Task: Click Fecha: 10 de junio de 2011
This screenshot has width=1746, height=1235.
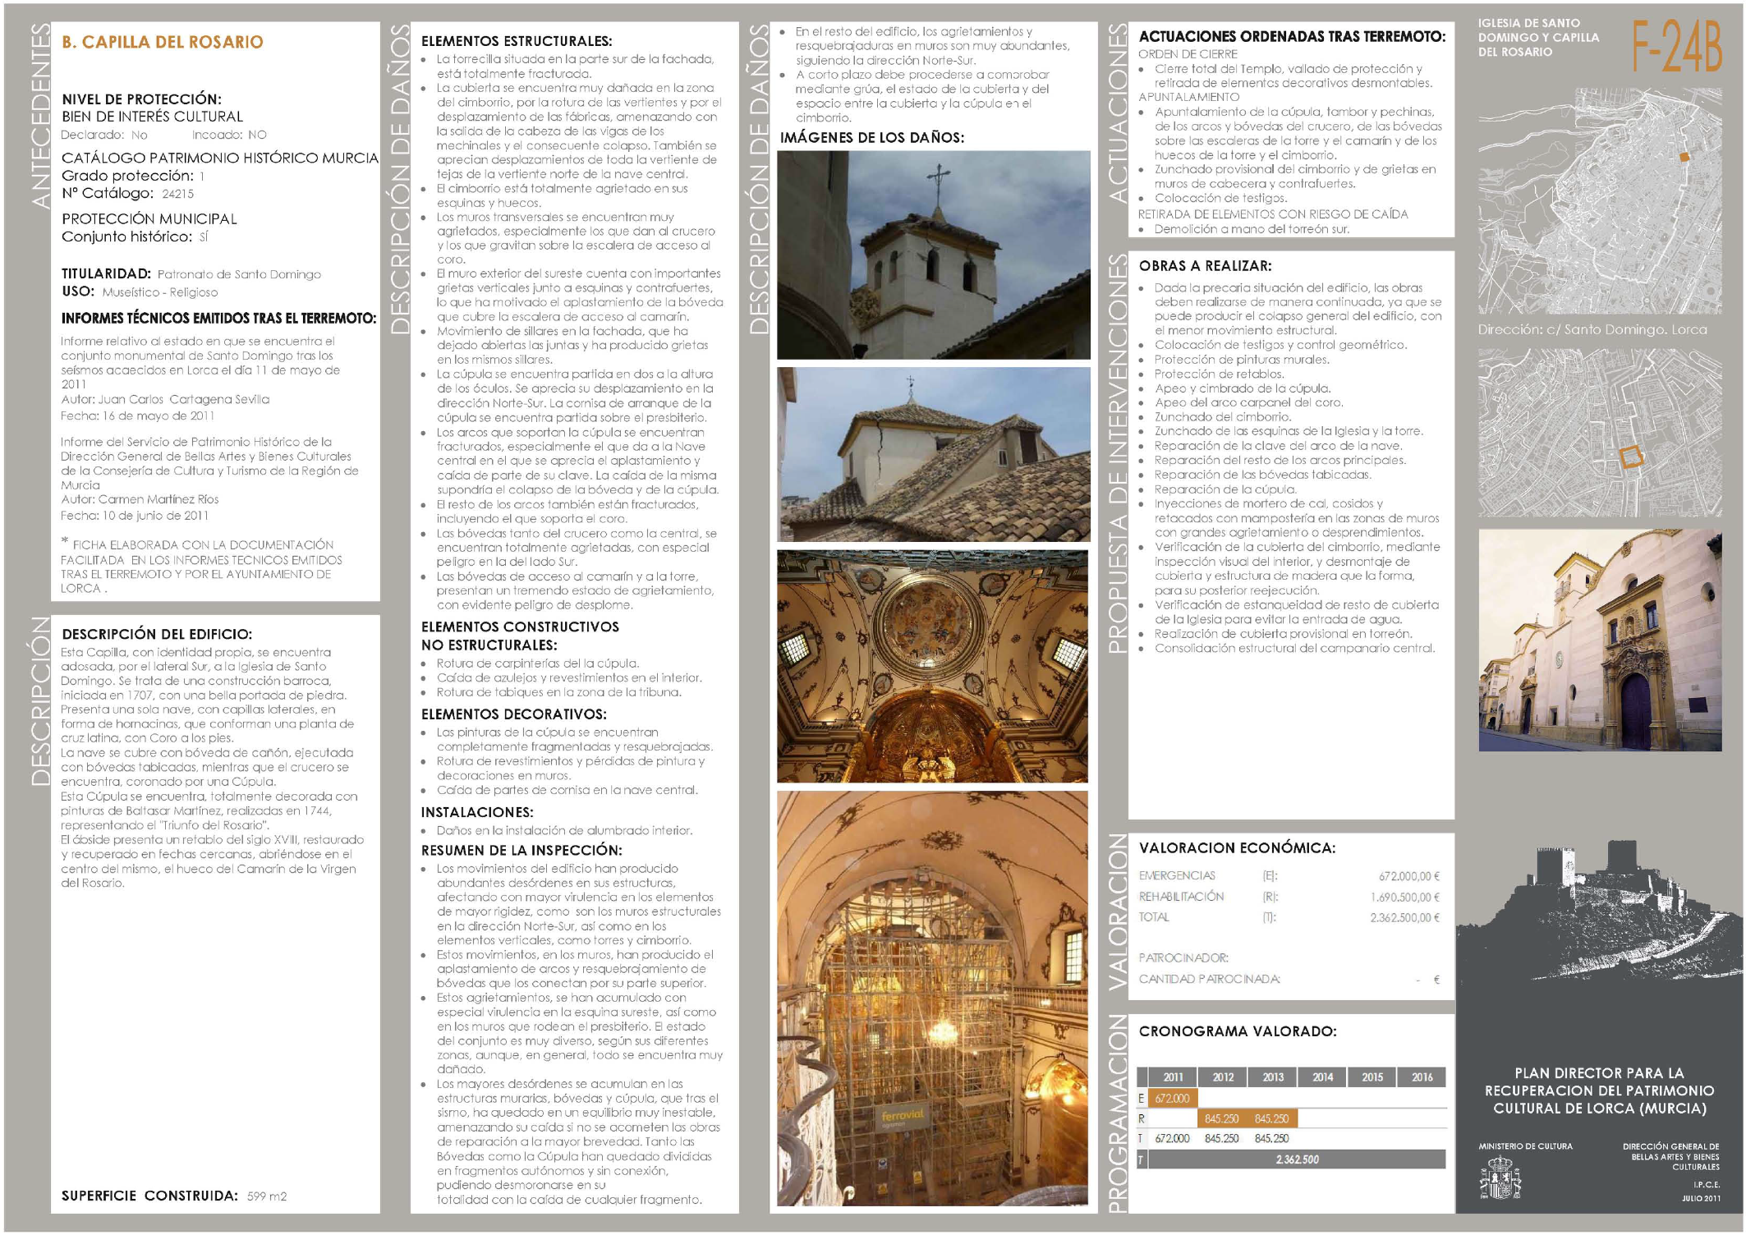Action: coord(135,516)
